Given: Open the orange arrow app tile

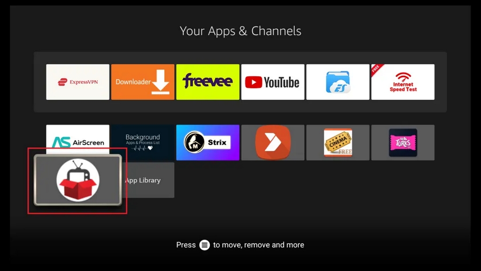Looking at the screenshot, I should (x=273, y=143).
